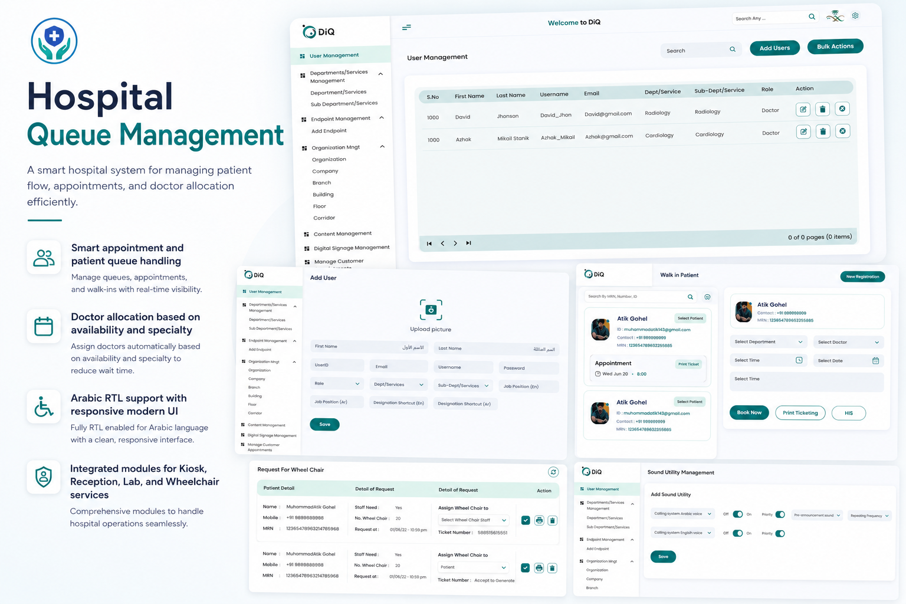Click the HIS button
The image size is (906, 604).
[x=849, y=413]
